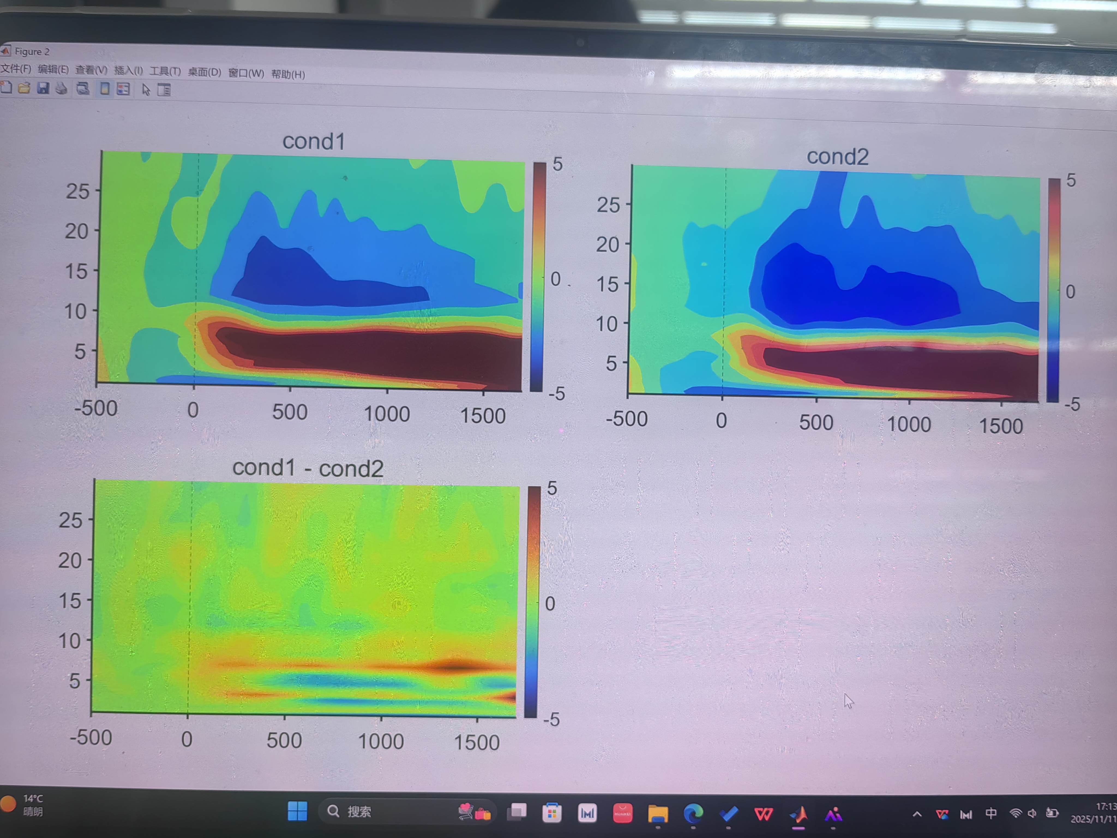The width and height of the screenshot is (1117, 838).
Task: Click the cond1 plot colorbar
Action: pos(538,277)
